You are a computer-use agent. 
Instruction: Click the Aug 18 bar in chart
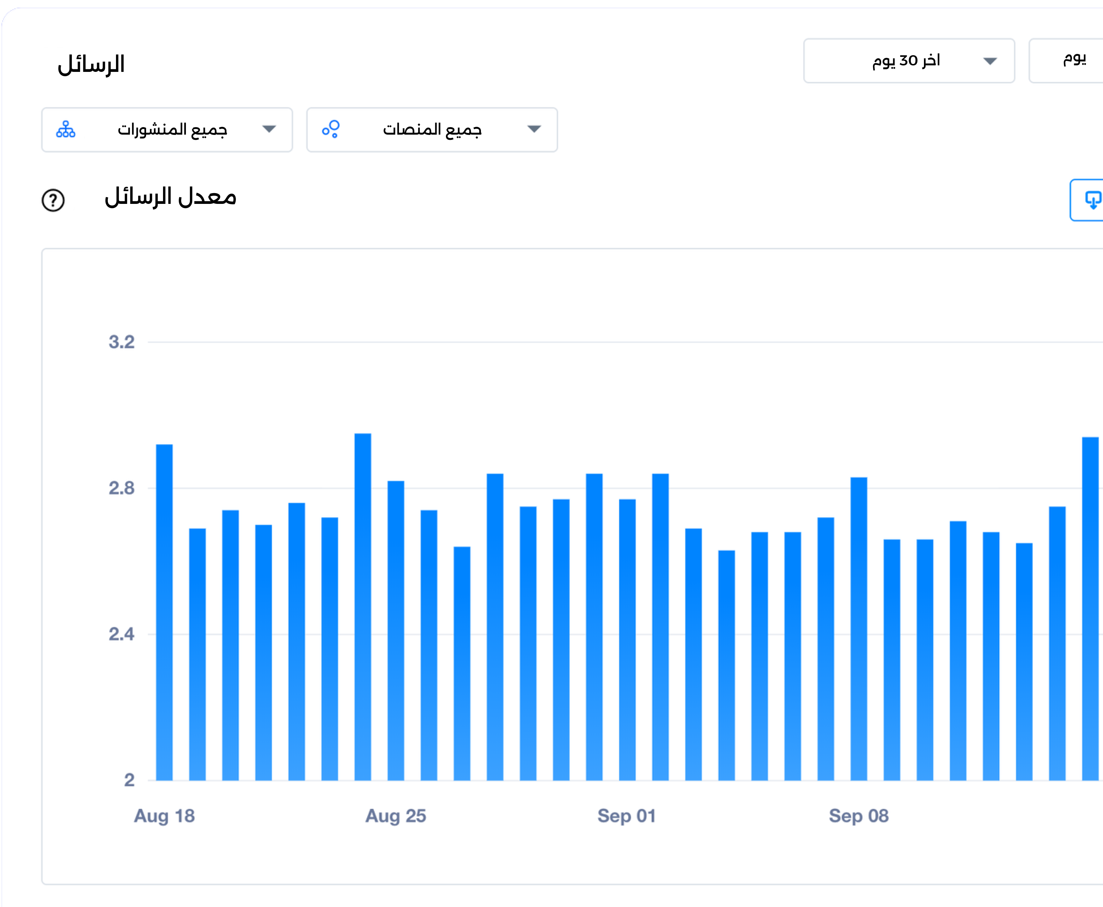pos(165,611)
